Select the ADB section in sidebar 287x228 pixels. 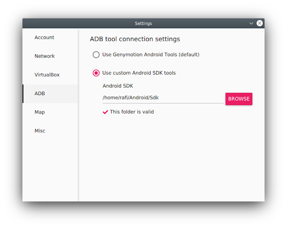[50, 94]
